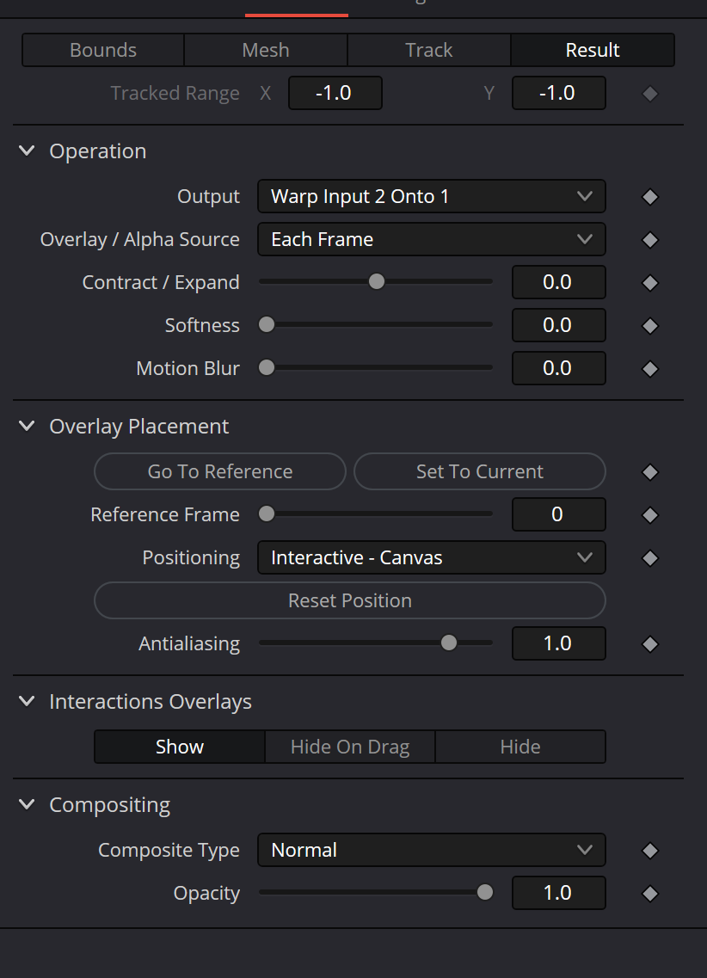Click the Tracked Range X value field
707x978 pixels.
(x=335, y=93)
